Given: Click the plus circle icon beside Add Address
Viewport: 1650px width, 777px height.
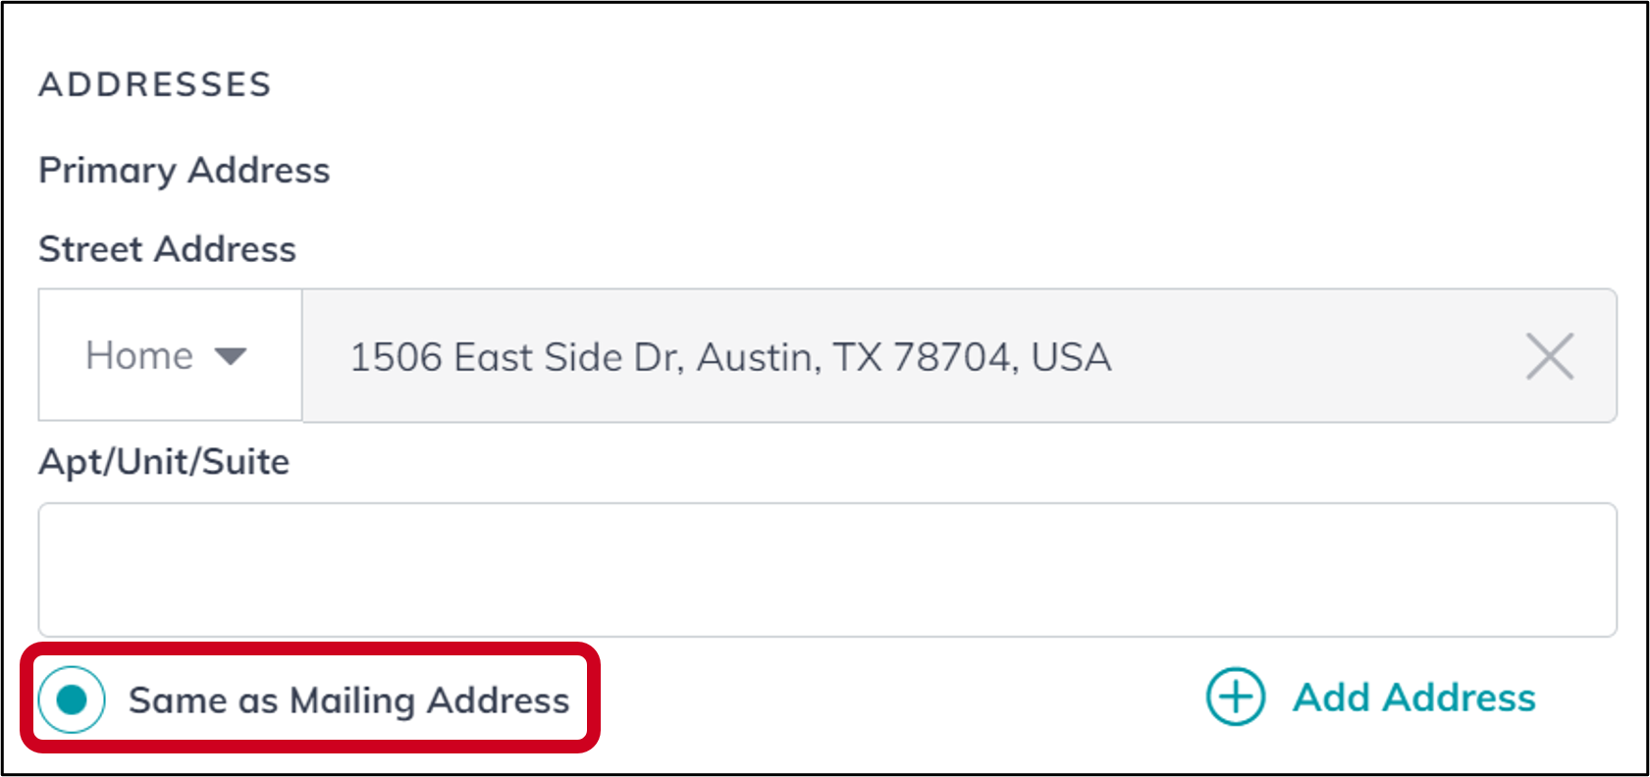Looking at the screenshot, I should click(x=1235, y=697).
